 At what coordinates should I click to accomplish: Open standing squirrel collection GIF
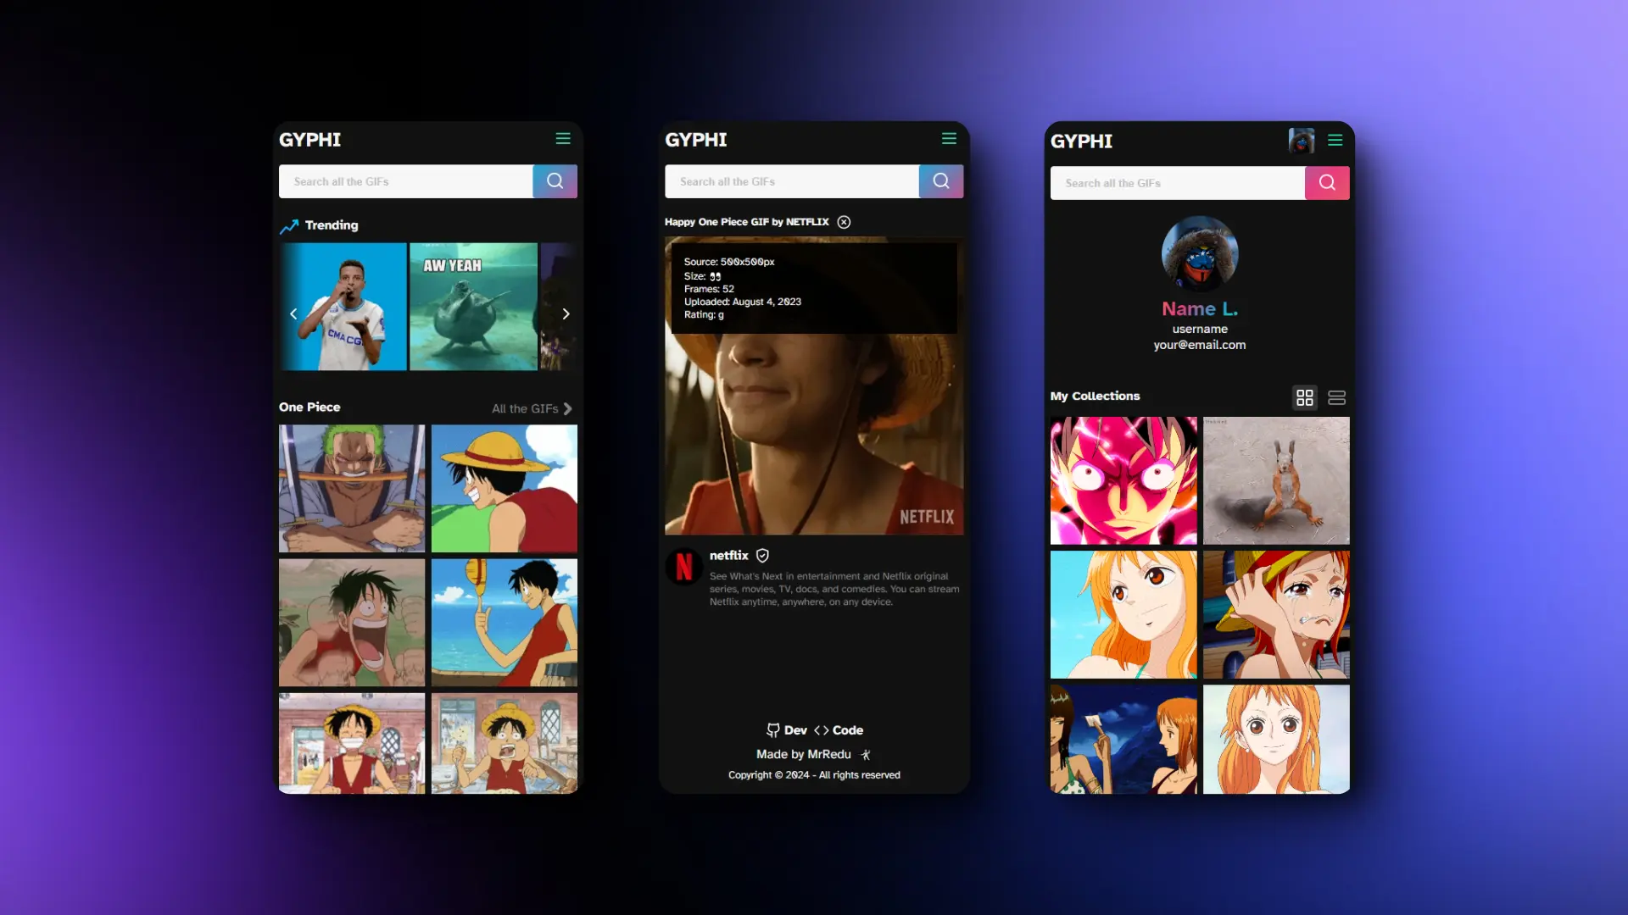pos(1276,480)
